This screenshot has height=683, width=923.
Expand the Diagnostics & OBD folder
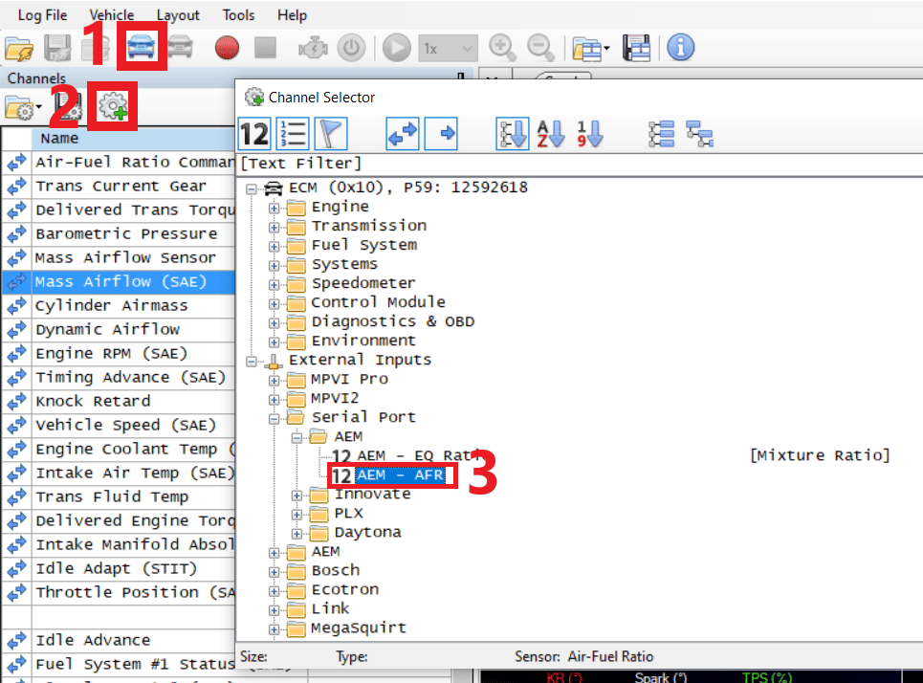pos(274,322)
